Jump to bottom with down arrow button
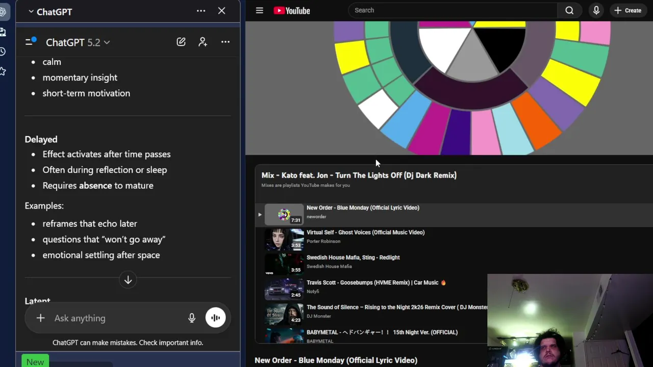 (128, 280)
